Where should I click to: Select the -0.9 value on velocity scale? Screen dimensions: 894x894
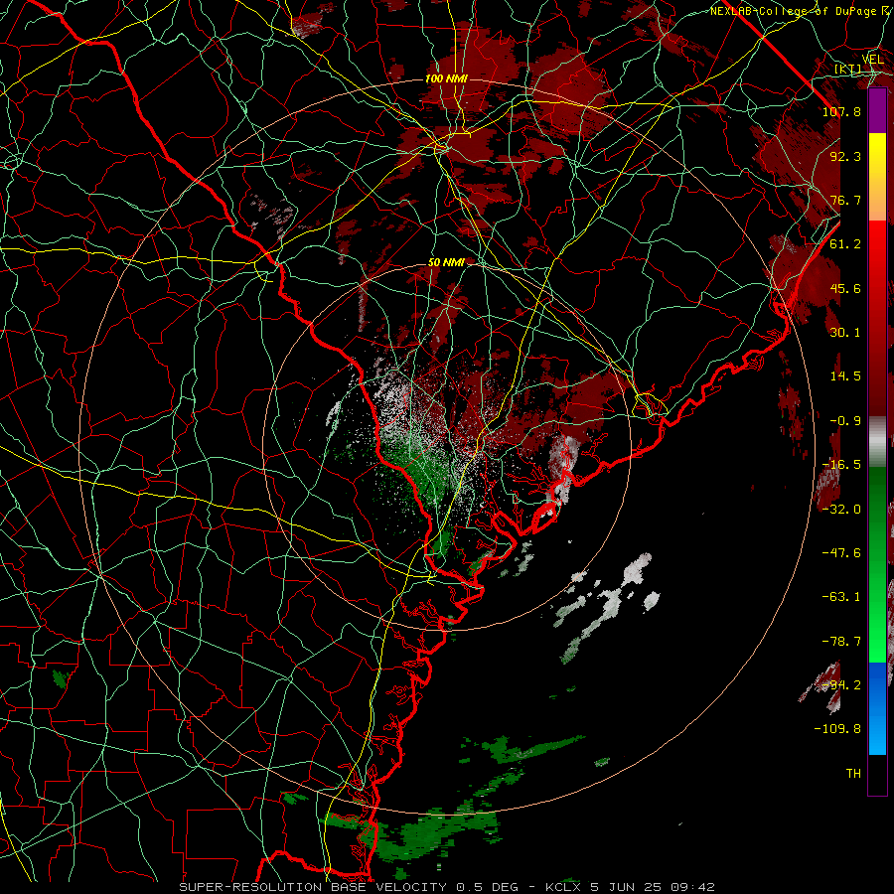[x=845, y=421]
